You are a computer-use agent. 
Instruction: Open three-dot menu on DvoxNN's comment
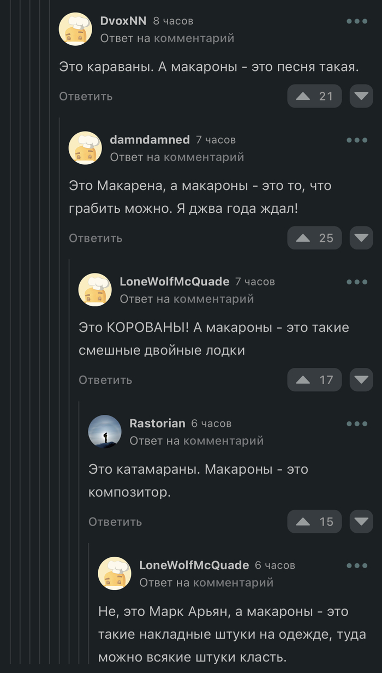click(357, 21)
